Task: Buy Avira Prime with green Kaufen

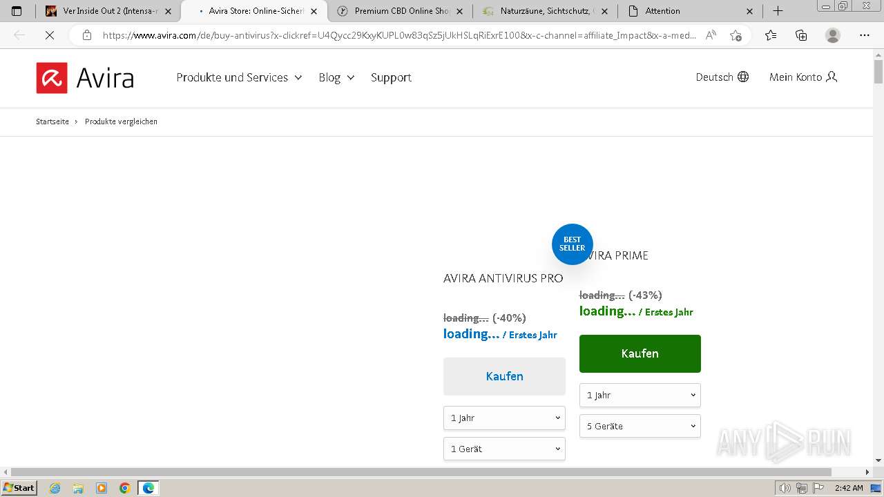Action: tap(640, 353)
